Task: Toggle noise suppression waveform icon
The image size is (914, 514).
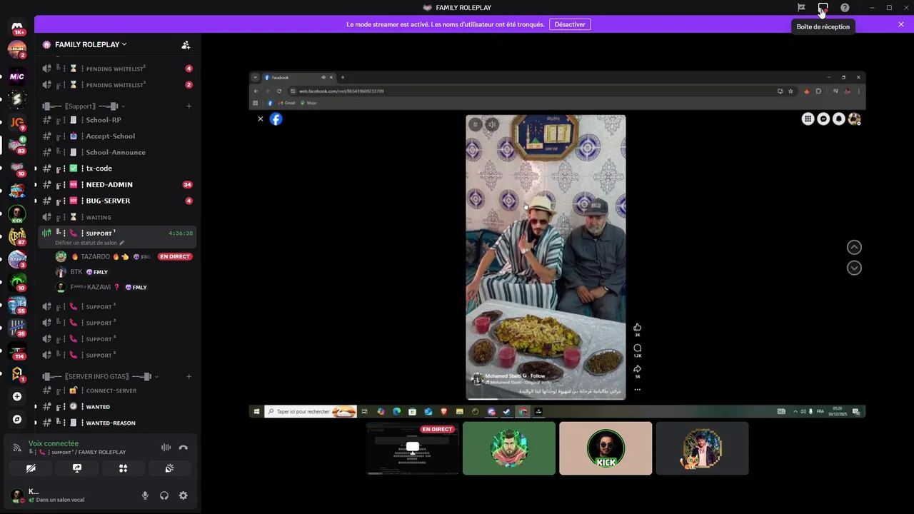Action: click(166, 448)
